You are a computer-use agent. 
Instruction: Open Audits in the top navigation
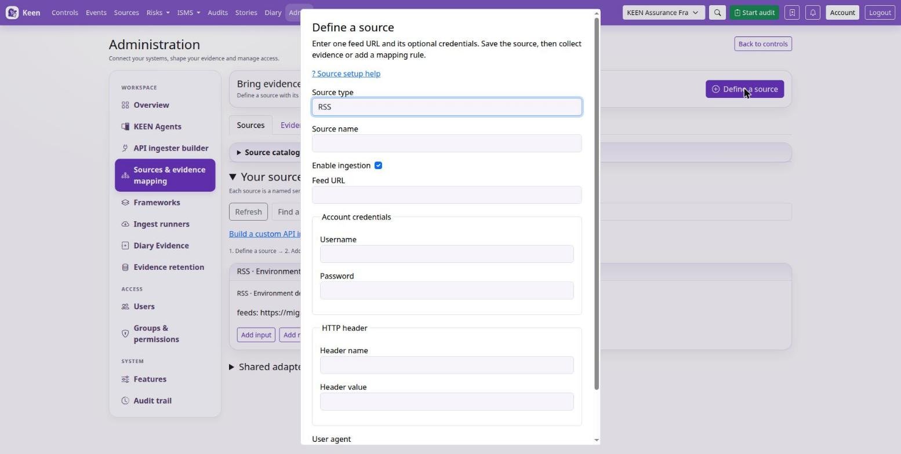pos(217,12)
